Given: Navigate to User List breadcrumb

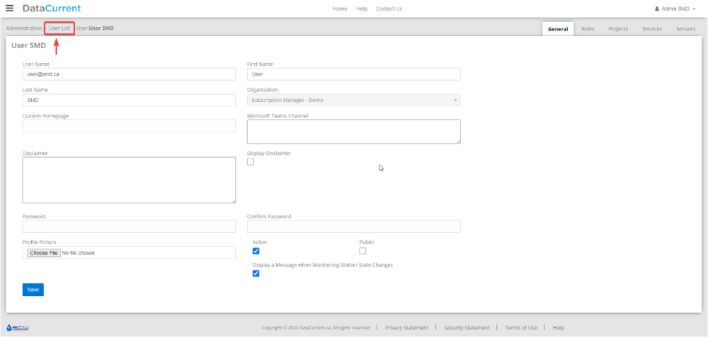Looking at the screenshot, I should (59, 28).
